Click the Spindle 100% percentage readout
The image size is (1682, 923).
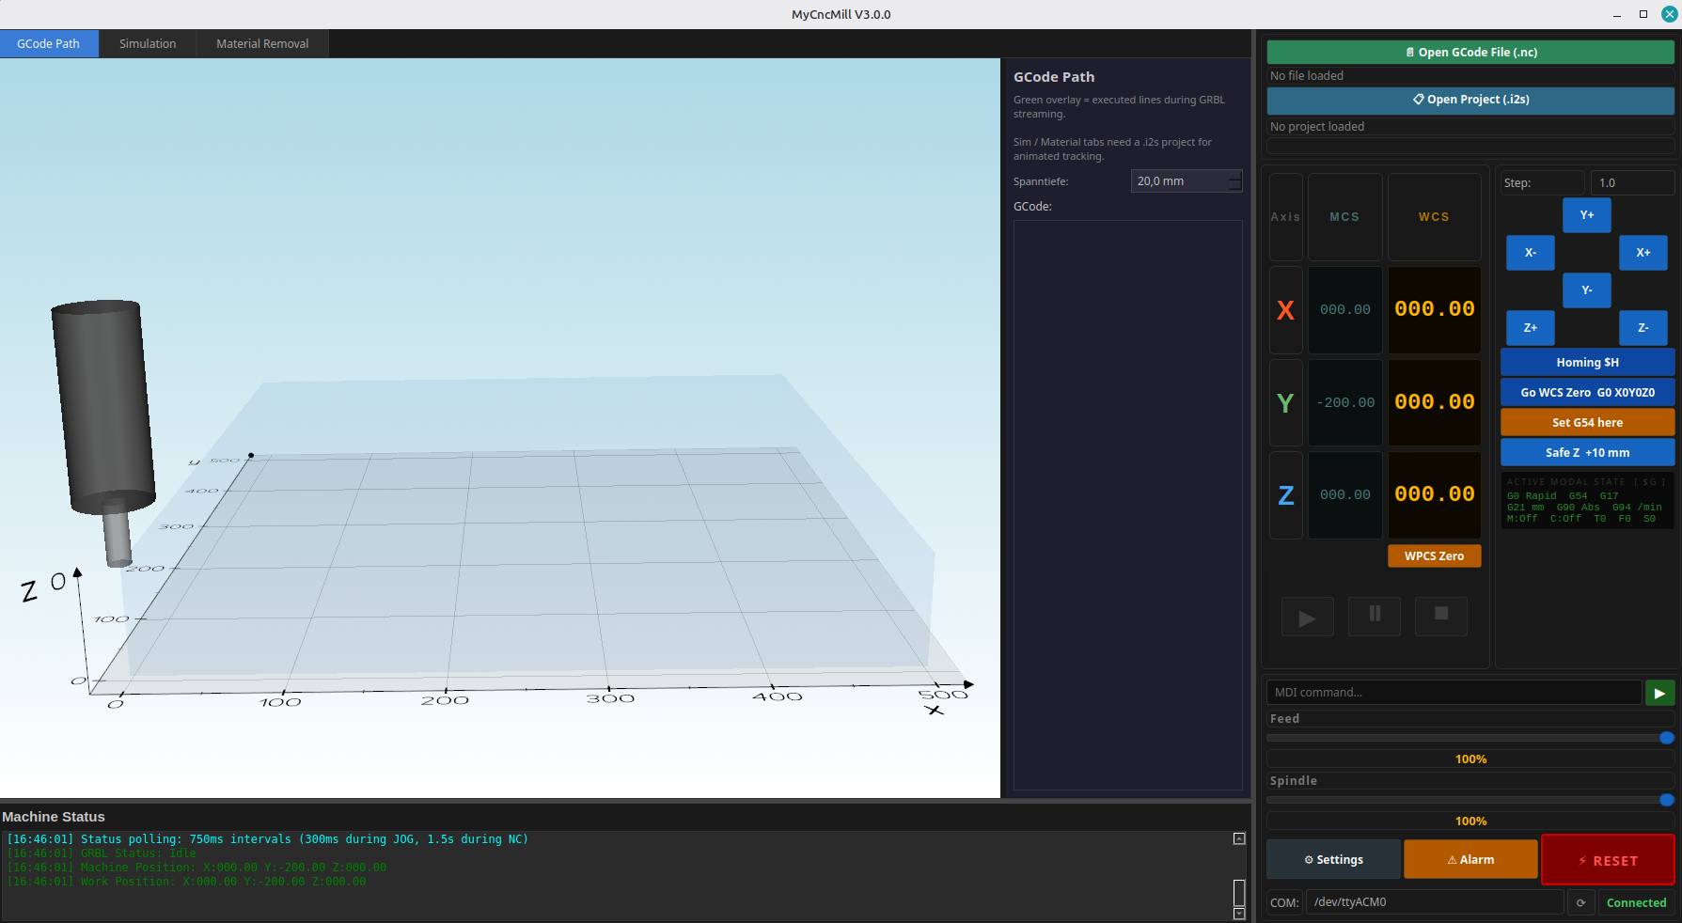tap(1470, 821)
